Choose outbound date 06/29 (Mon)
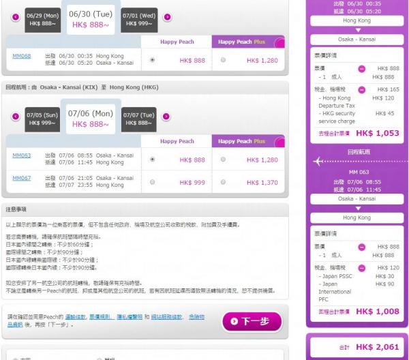The height and width of the screenshot is (360, 409). (43, 20)
